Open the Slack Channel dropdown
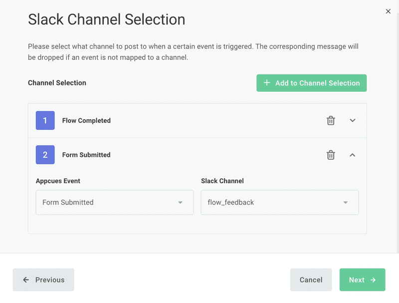 click(279, 202)
